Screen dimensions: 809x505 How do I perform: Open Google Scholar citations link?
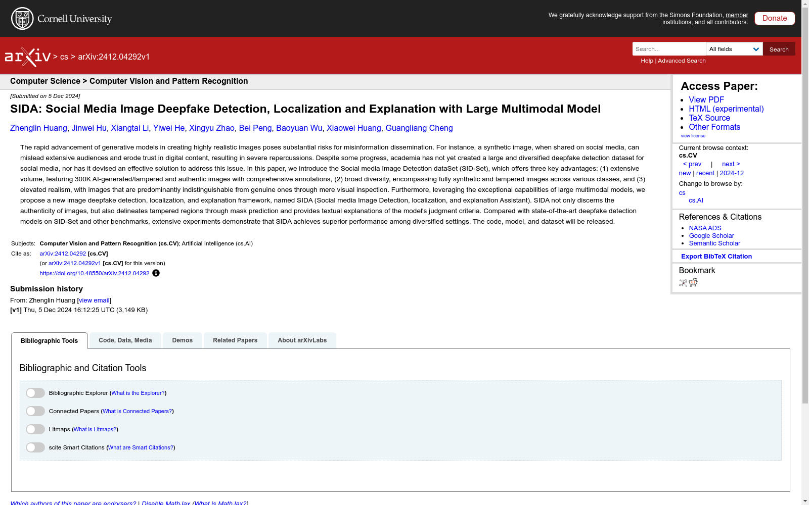click(711, 236)
